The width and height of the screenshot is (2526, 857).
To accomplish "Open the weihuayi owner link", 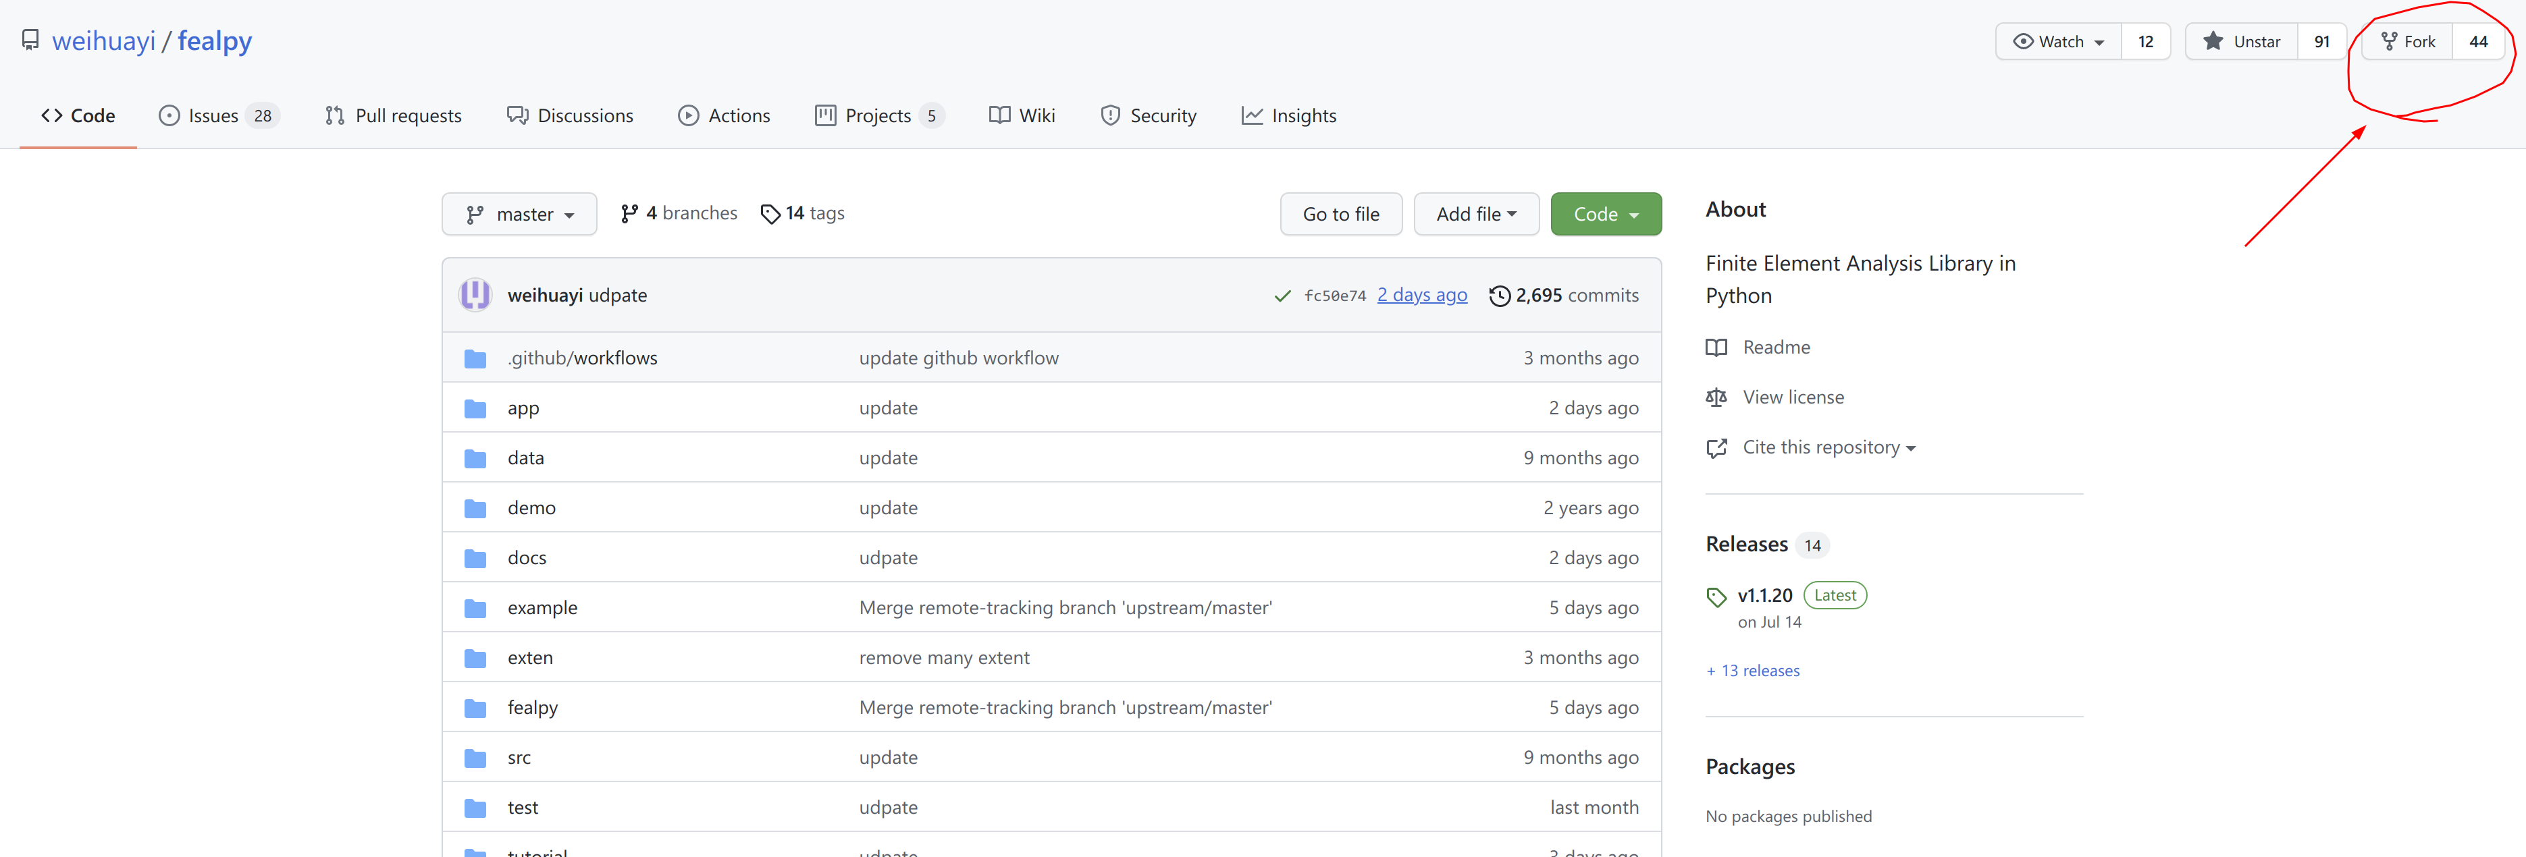I will coord(103,40).
